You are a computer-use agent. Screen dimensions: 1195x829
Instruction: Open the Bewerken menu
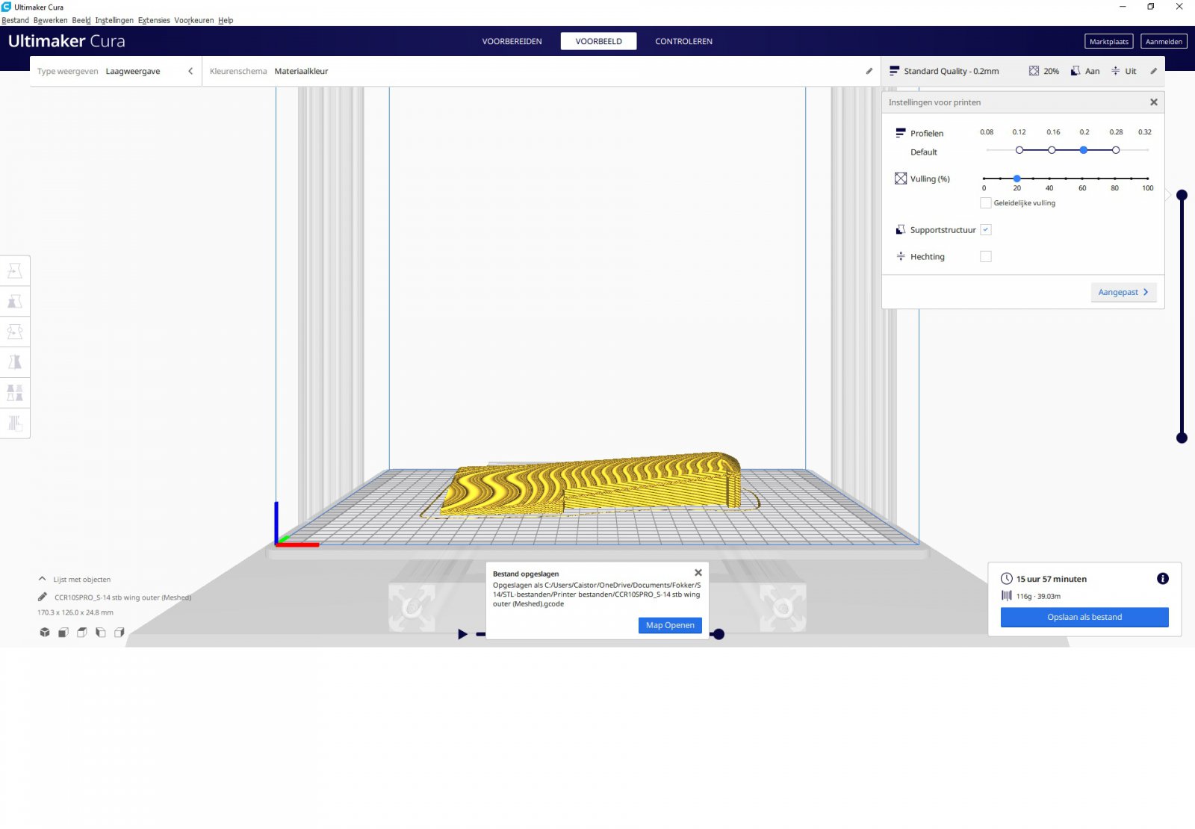tap(50, 20)
